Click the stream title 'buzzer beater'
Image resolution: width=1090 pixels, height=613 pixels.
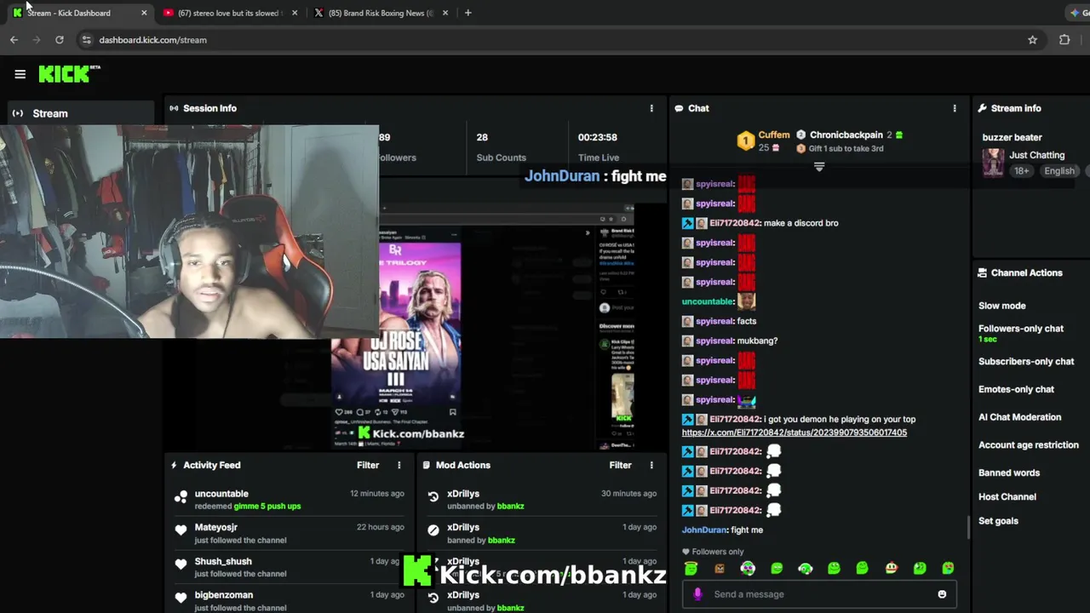[1012, 137]
